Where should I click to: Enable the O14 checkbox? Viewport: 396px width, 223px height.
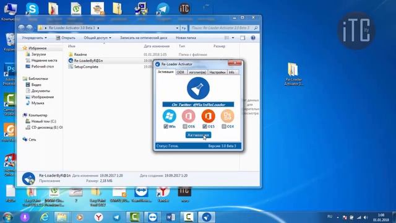point(224,126)
